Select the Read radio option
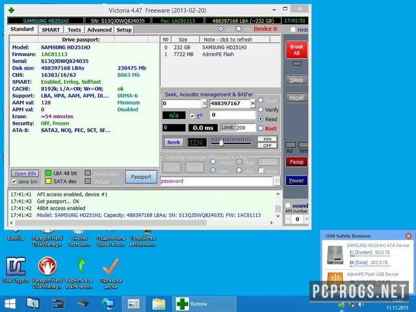This screenshot has height=312, width=416. click(x=261, y=119)
